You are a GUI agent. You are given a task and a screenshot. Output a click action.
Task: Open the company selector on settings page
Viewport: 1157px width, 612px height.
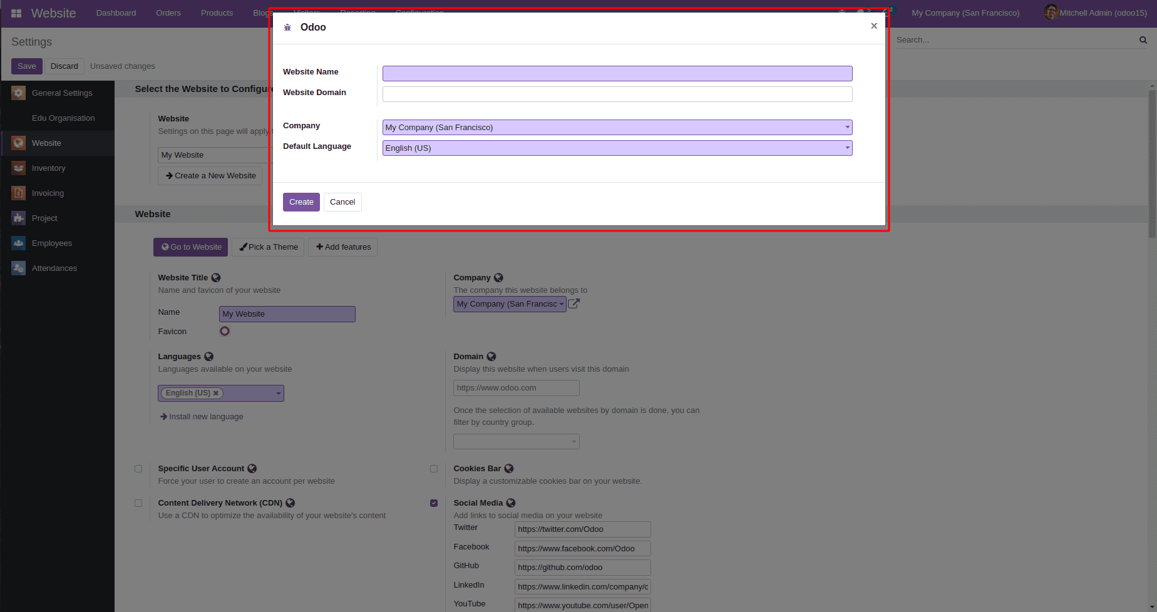(510, 304)
